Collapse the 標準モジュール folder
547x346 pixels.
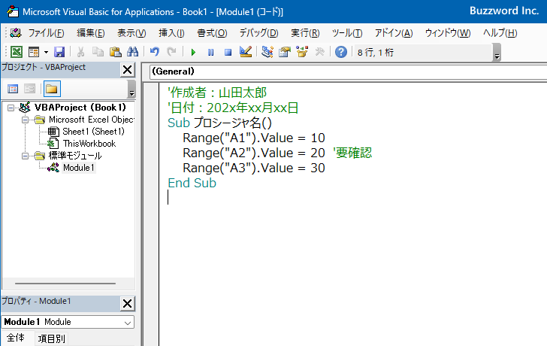point(25,156)
